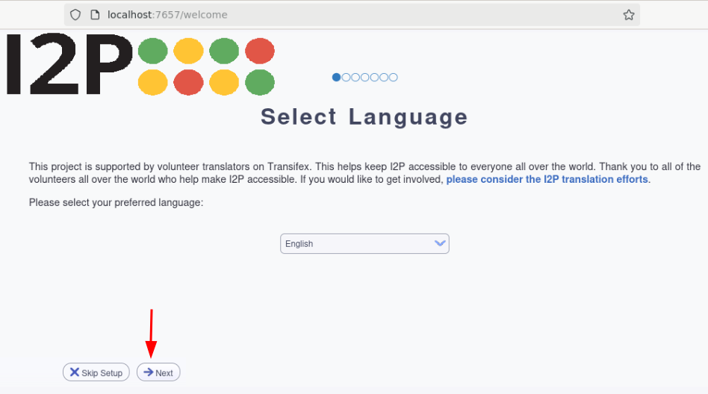Select the second wizard step dot
This screenshot has height=394, width=708.
346,77
